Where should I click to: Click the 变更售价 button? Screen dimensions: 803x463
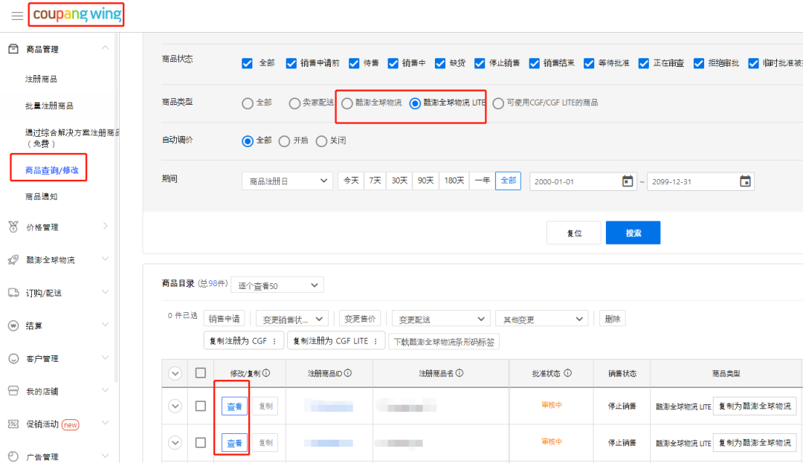360,318
